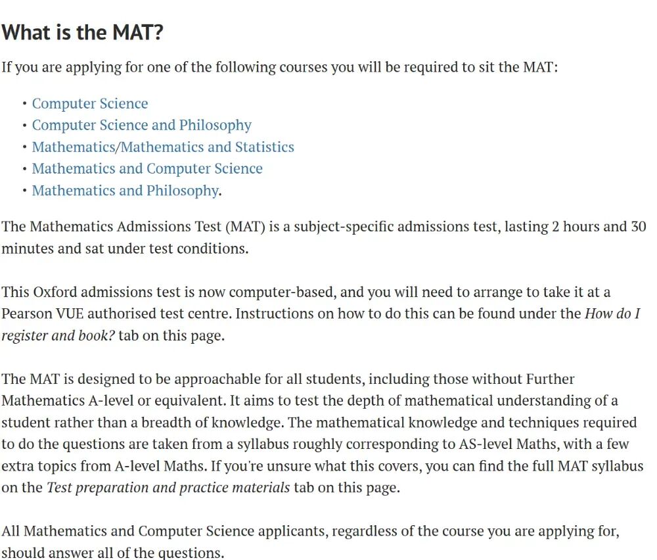
Task: Click the phrase "Further Mathematics A-level"
Action: coord(551,379)
